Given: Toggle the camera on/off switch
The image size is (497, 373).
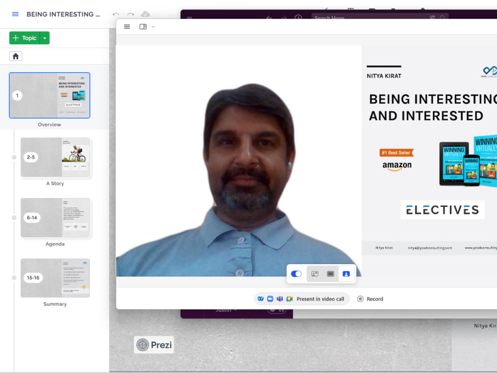Looking at the screenshot, I should pyautogui.click(x=296, y=274).
